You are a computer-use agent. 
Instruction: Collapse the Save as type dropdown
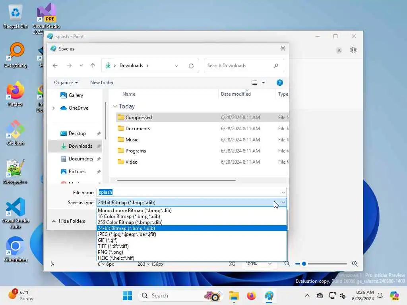click(x=283, y=203)
